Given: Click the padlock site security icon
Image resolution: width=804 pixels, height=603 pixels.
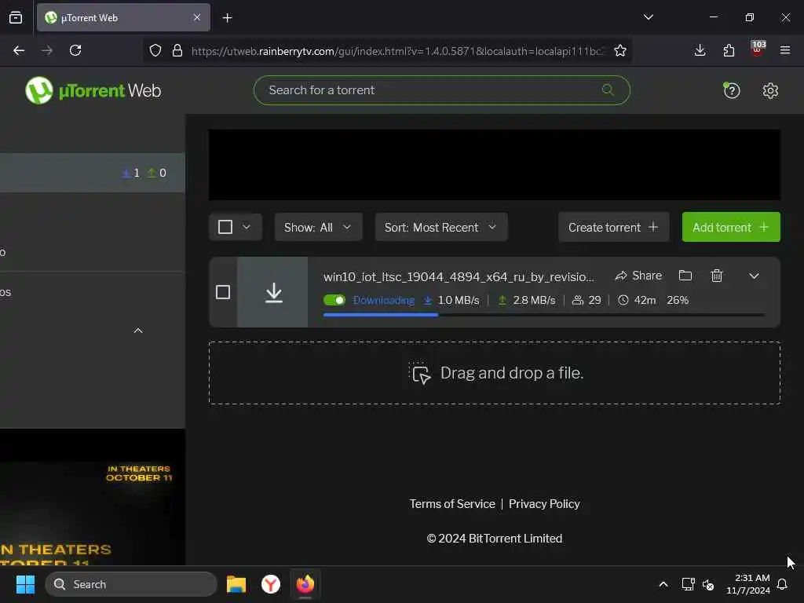Looking at the screenshot, I should 177,50.
